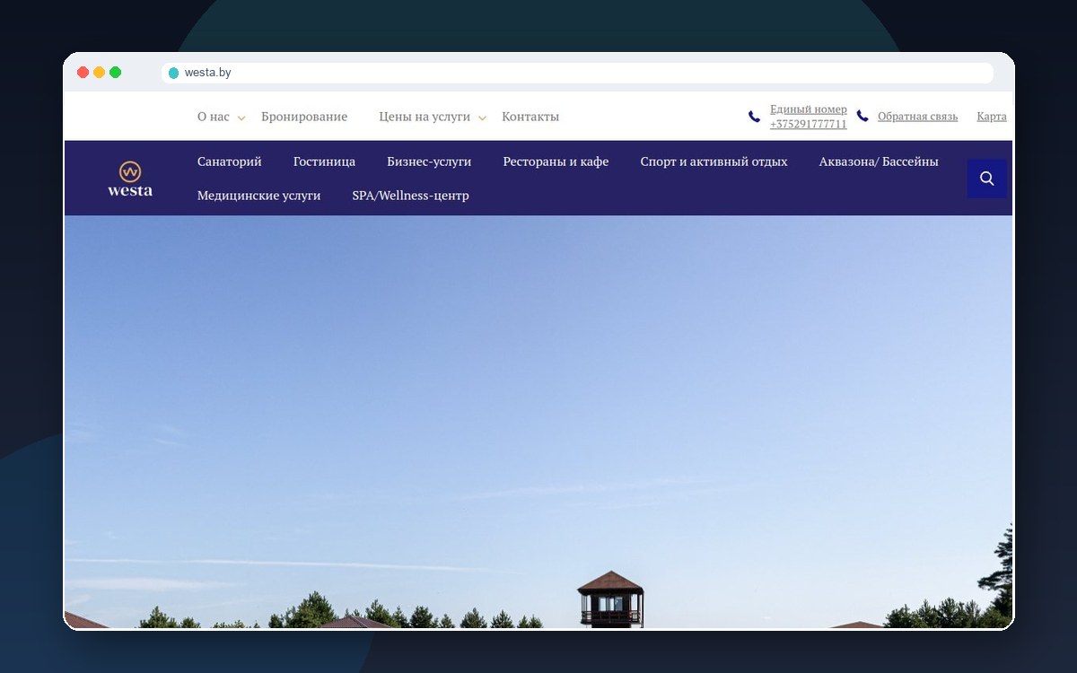This screenshot has width=1077, height=673.
Task: Open the search magnifier button
Action: pyautogui.click(x=987, y=179)
